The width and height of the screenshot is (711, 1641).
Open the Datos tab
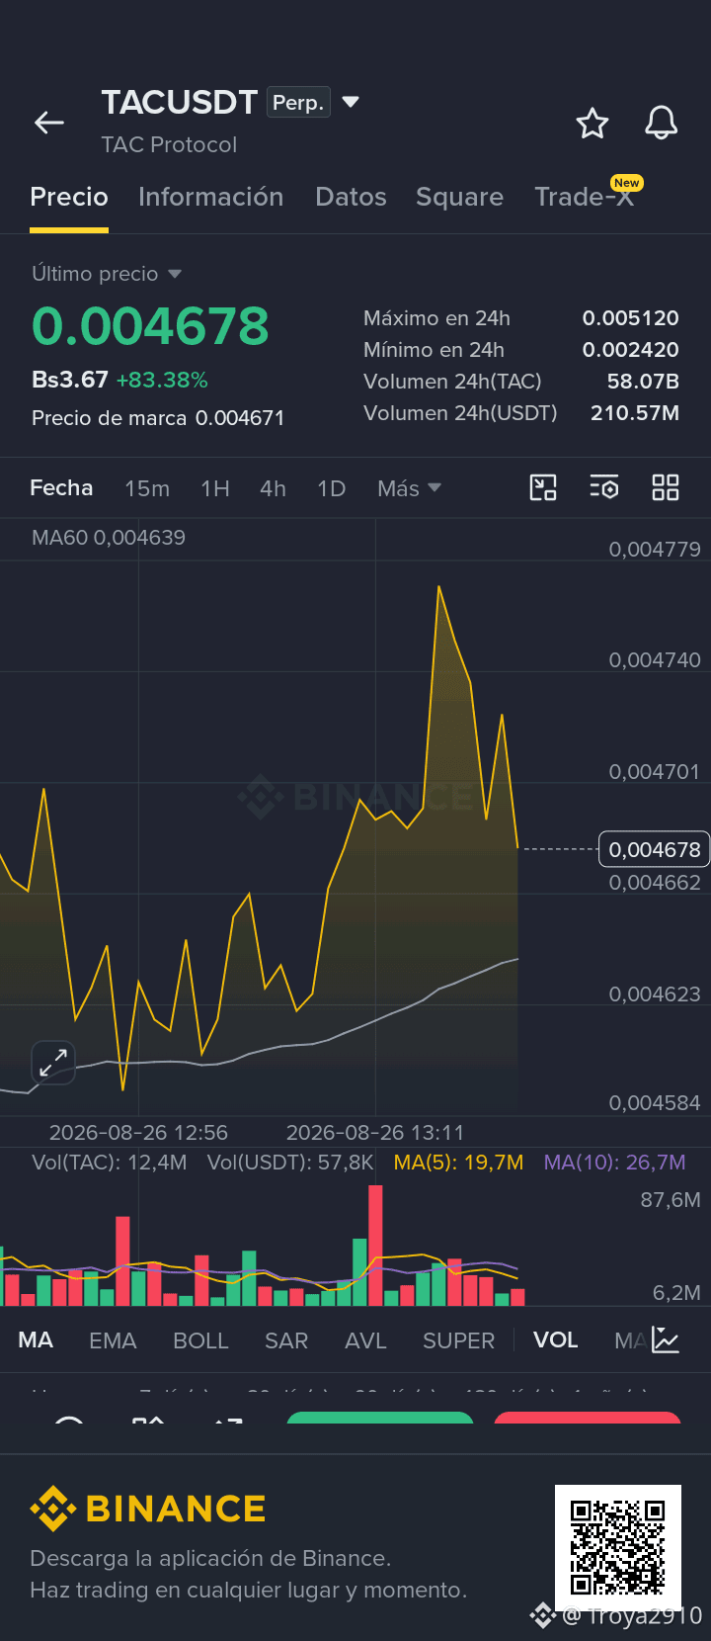point(351,197)
